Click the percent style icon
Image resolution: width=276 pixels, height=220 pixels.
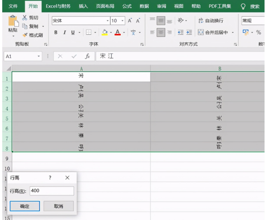point(259,33)
